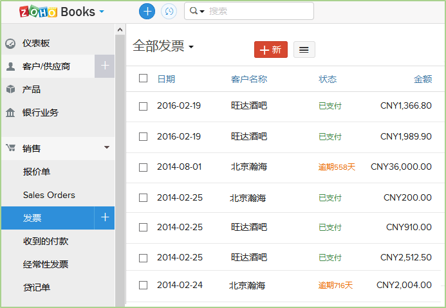Open Sales Orders in sidebar

(49, 195)
